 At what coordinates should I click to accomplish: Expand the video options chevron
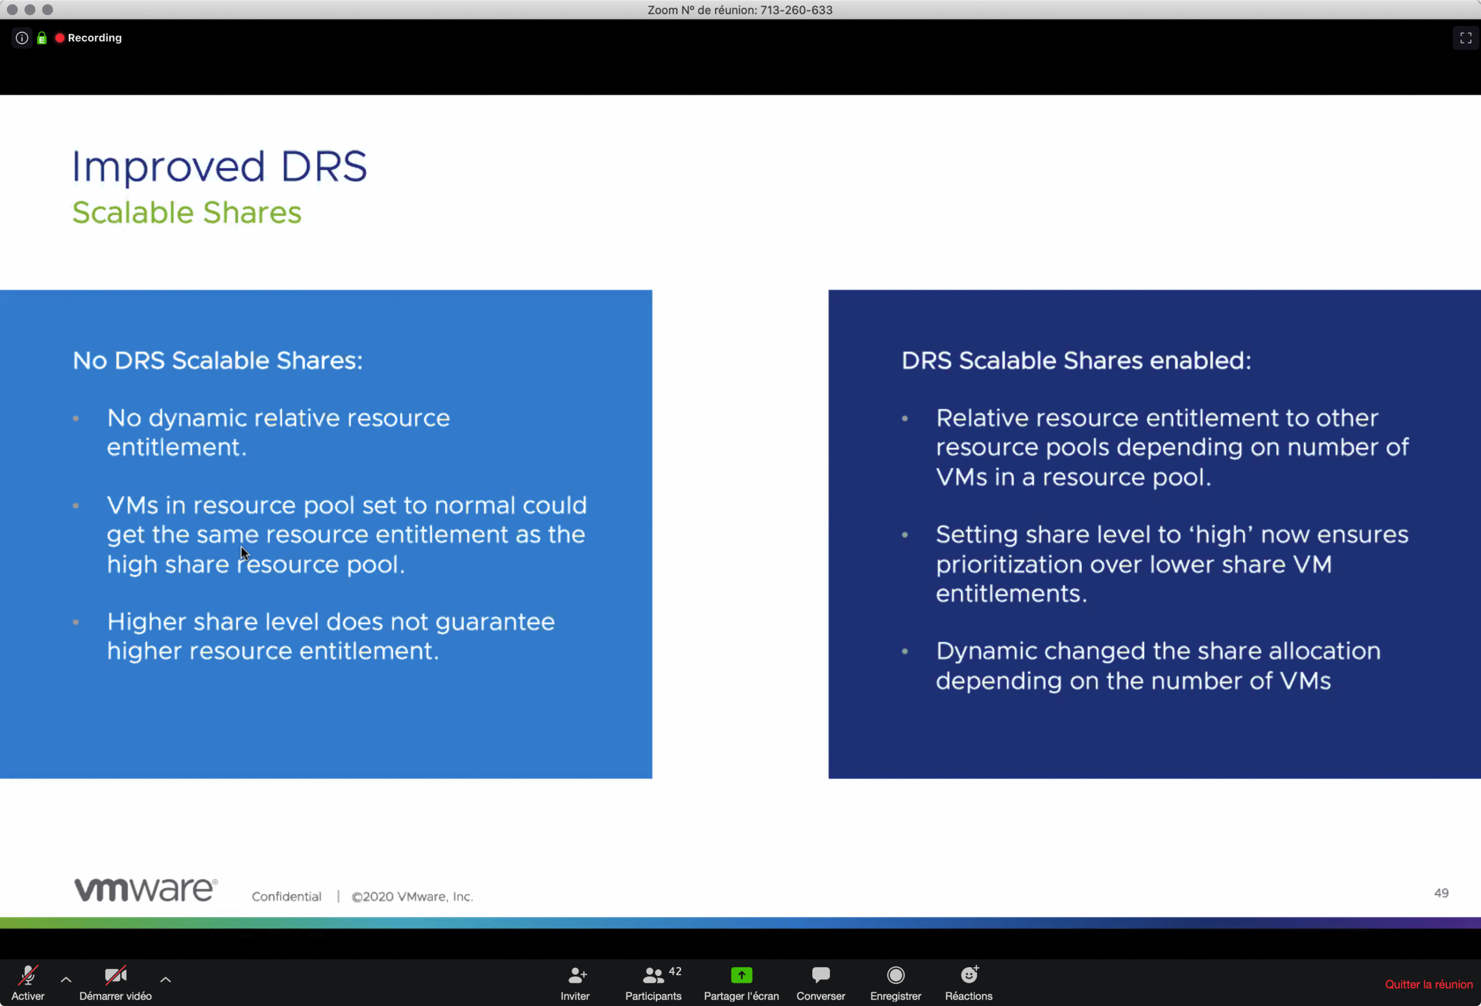pos(165,979)
